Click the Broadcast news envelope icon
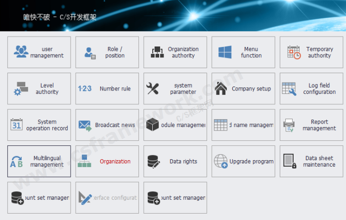 (x=85, y=125)
